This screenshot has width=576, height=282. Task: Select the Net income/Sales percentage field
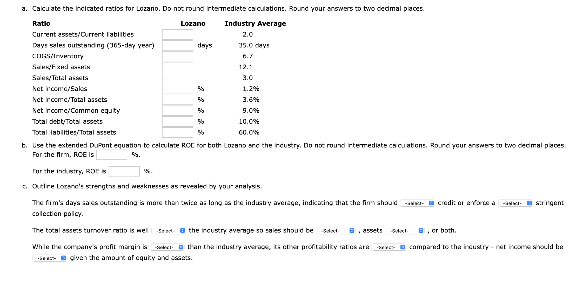(x=177, y=89)
